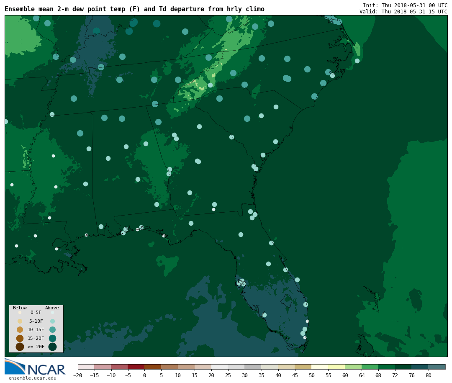Select dark green swatch between 68 and 72

[387, 367]
